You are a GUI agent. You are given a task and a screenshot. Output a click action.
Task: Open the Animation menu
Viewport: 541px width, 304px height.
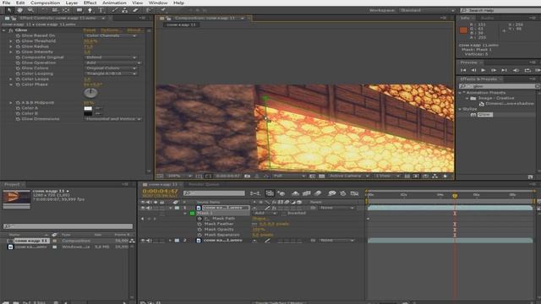pyautogui.click(x=114, y=3)
